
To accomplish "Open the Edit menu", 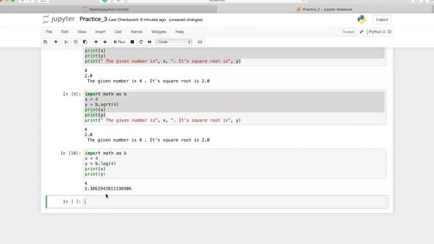I will 65,32.
